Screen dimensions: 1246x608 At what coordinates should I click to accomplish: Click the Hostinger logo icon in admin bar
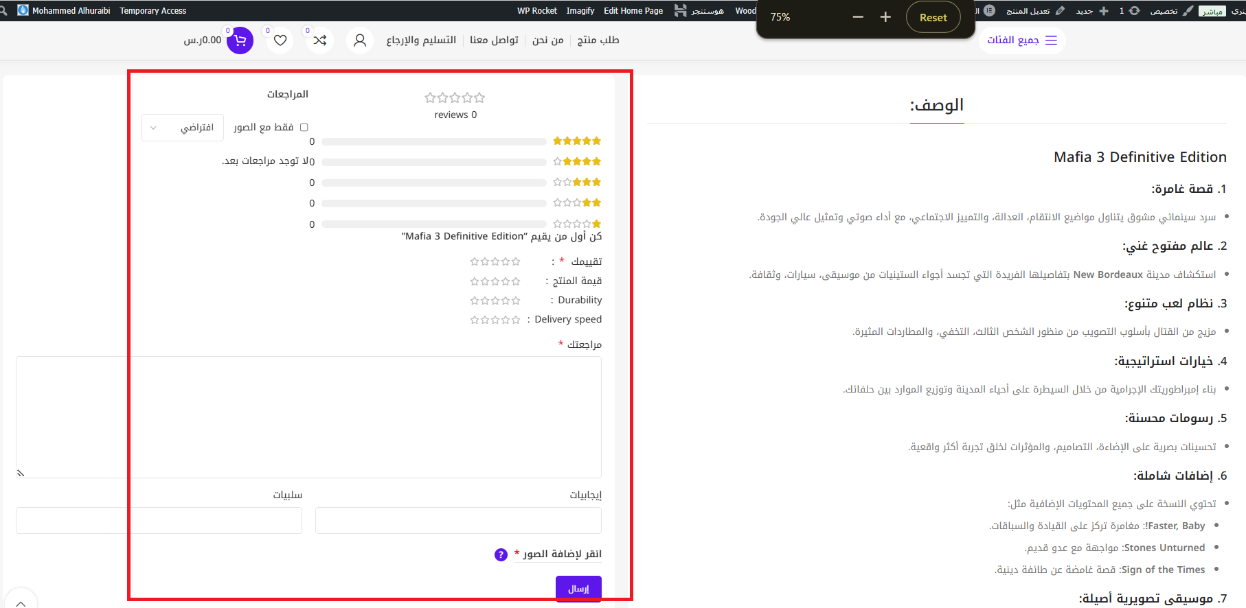pyautogui.click(x=680, y=10)
